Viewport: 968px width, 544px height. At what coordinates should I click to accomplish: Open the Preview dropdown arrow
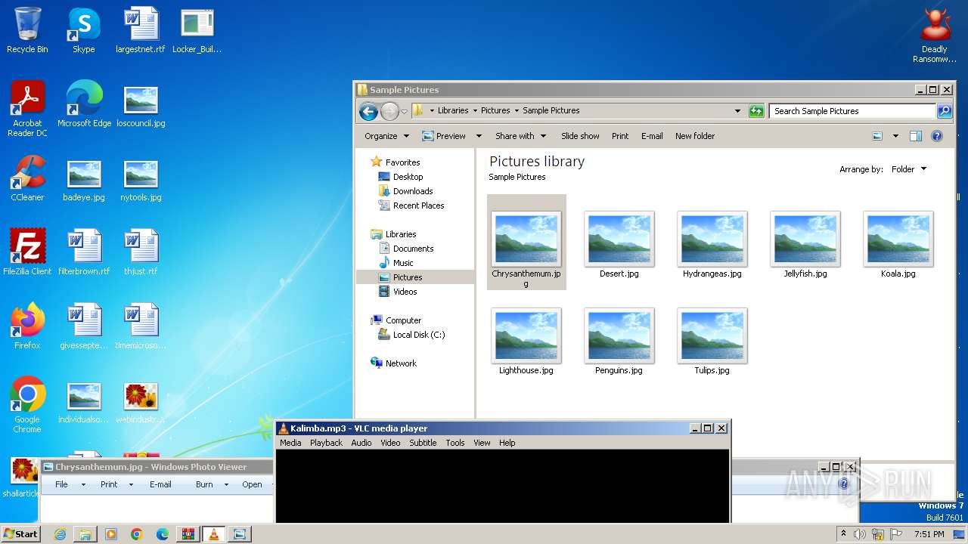pos(479,136)
